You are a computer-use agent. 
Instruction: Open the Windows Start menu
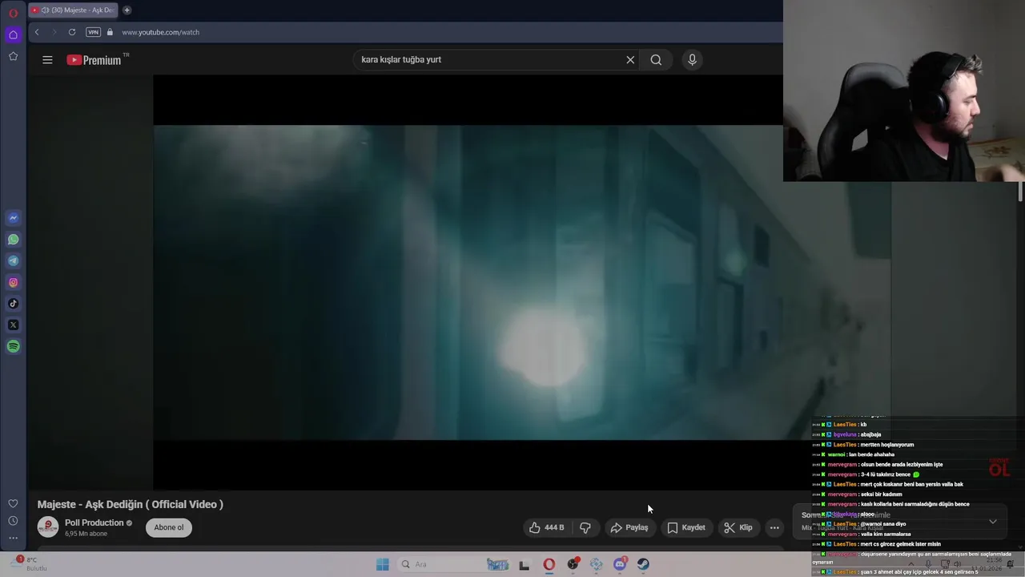click(x=382, y=564)
